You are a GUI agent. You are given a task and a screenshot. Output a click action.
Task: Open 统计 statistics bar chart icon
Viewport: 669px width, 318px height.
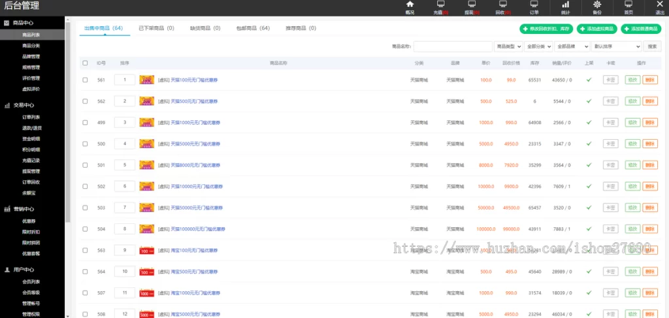pyautogui.click(x=565, y=5)
